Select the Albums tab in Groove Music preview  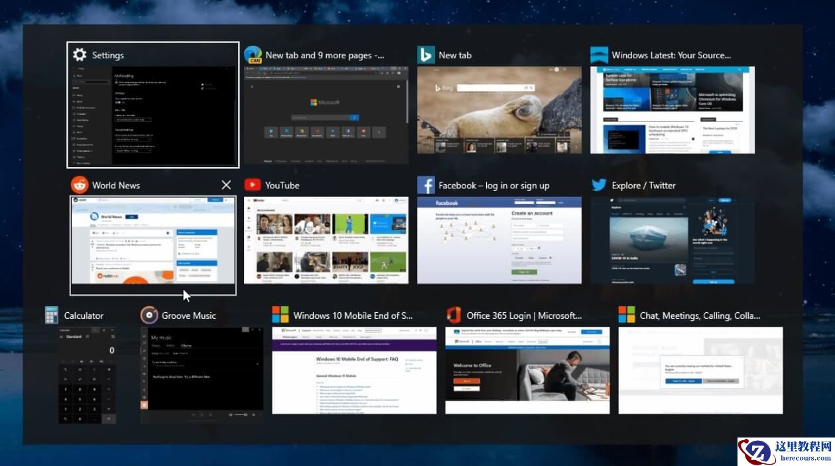point(186,345)
